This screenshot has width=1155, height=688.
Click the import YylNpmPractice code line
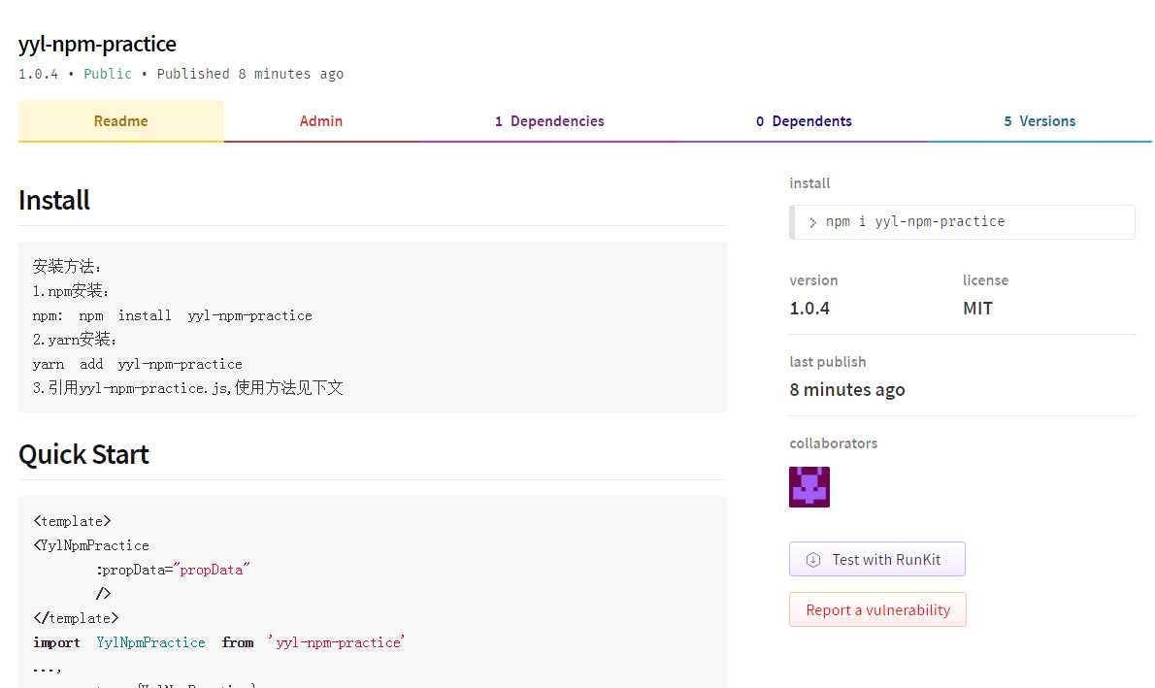tap(218, 642)
